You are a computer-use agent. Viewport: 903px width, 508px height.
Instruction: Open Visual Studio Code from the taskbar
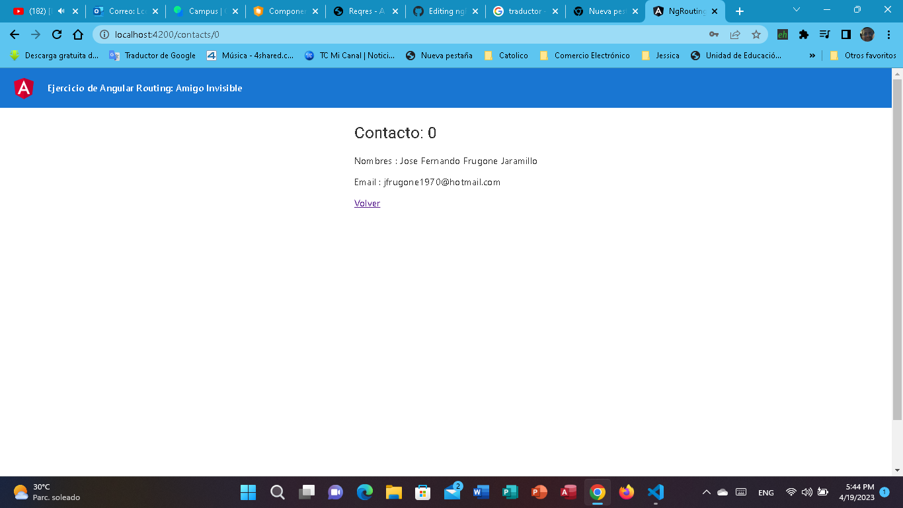pyautogui.click(x=655, y=492)
